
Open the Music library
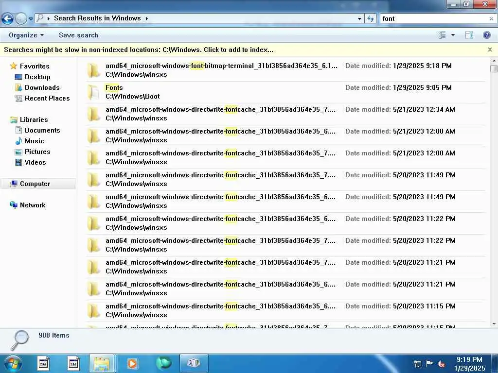pos(35,141)
